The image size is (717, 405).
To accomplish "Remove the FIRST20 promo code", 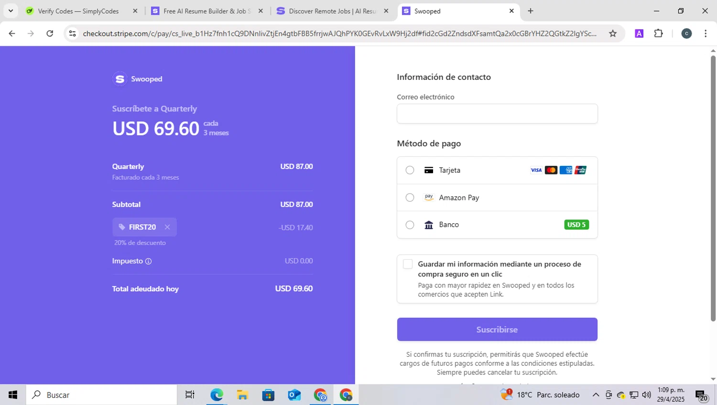I will [x=167, y=227].
